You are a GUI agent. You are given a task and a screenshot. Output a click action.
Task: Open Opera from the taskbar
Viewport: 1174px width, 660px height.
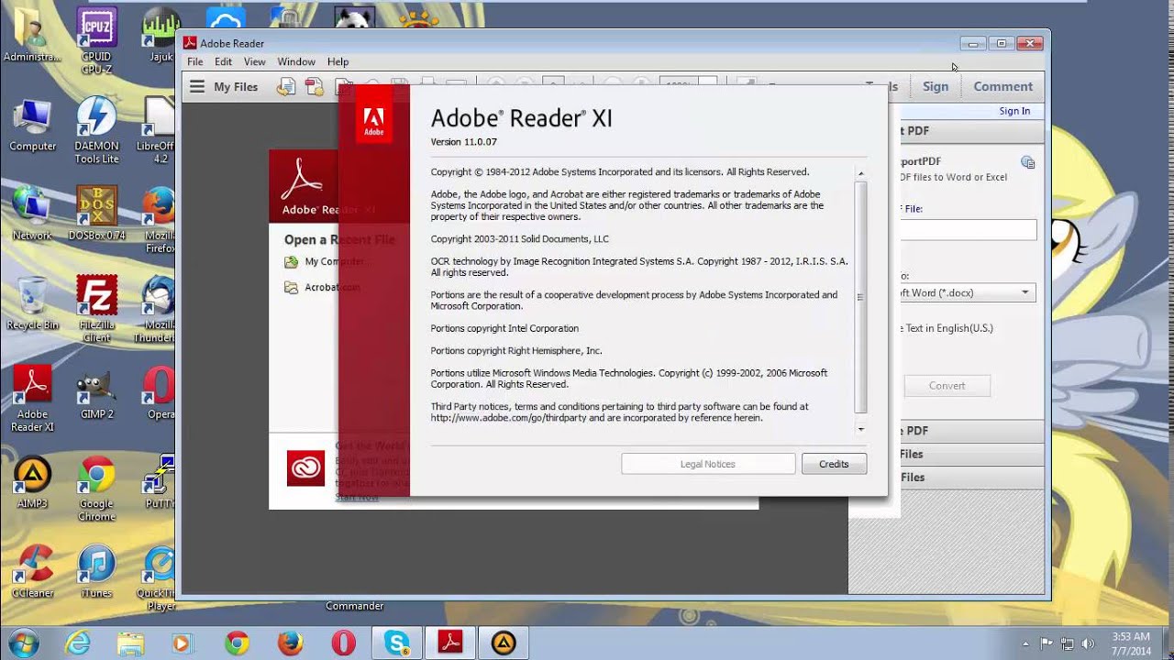click(343, 643)
